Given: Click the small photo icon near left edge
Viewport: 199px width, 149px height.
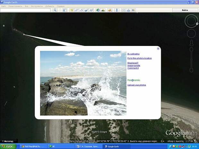Looking at the screenshot, I should pos(4,26).
